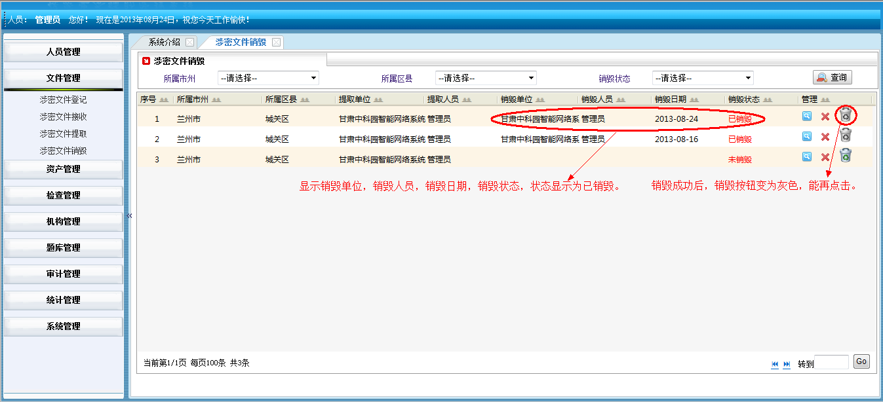Click the 管理员 username in the header

[48, 20]
